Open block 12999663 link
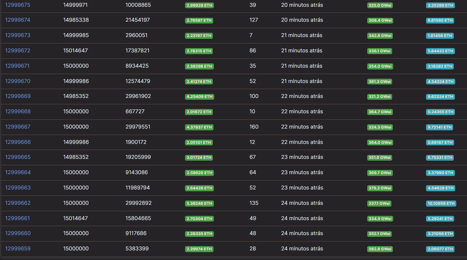467x260 pixels. tap(18, 188)
